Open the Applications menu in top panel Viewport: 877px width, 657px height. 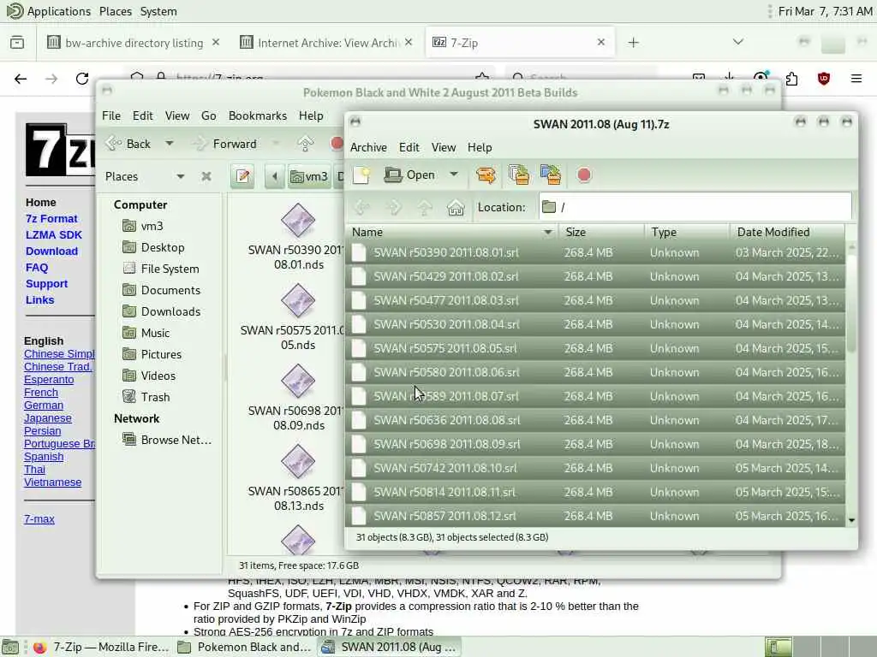coord(48,11)
